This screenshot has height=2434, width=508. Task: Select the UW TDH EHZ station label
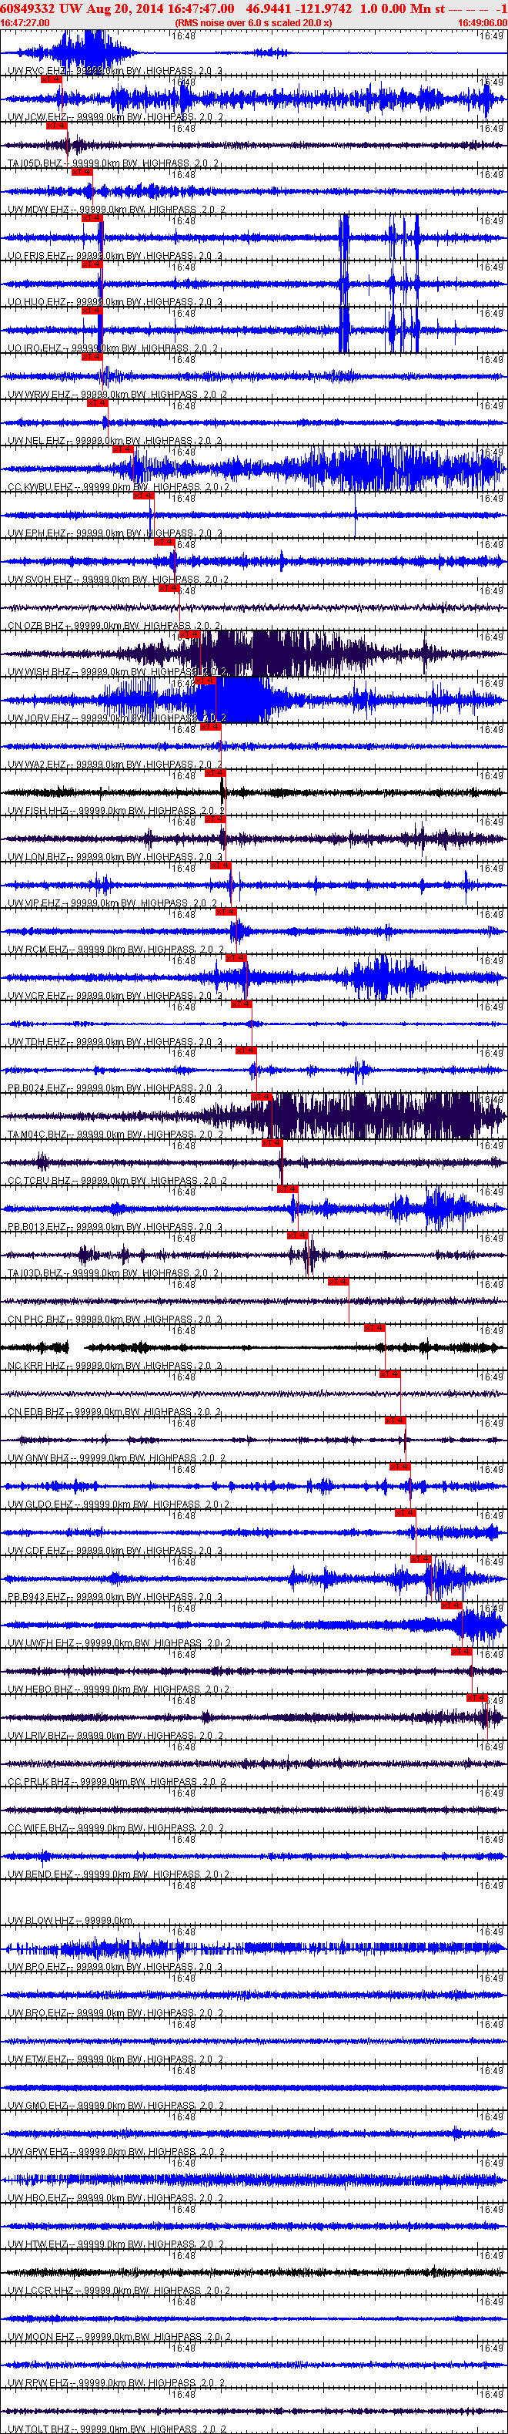37,1043
